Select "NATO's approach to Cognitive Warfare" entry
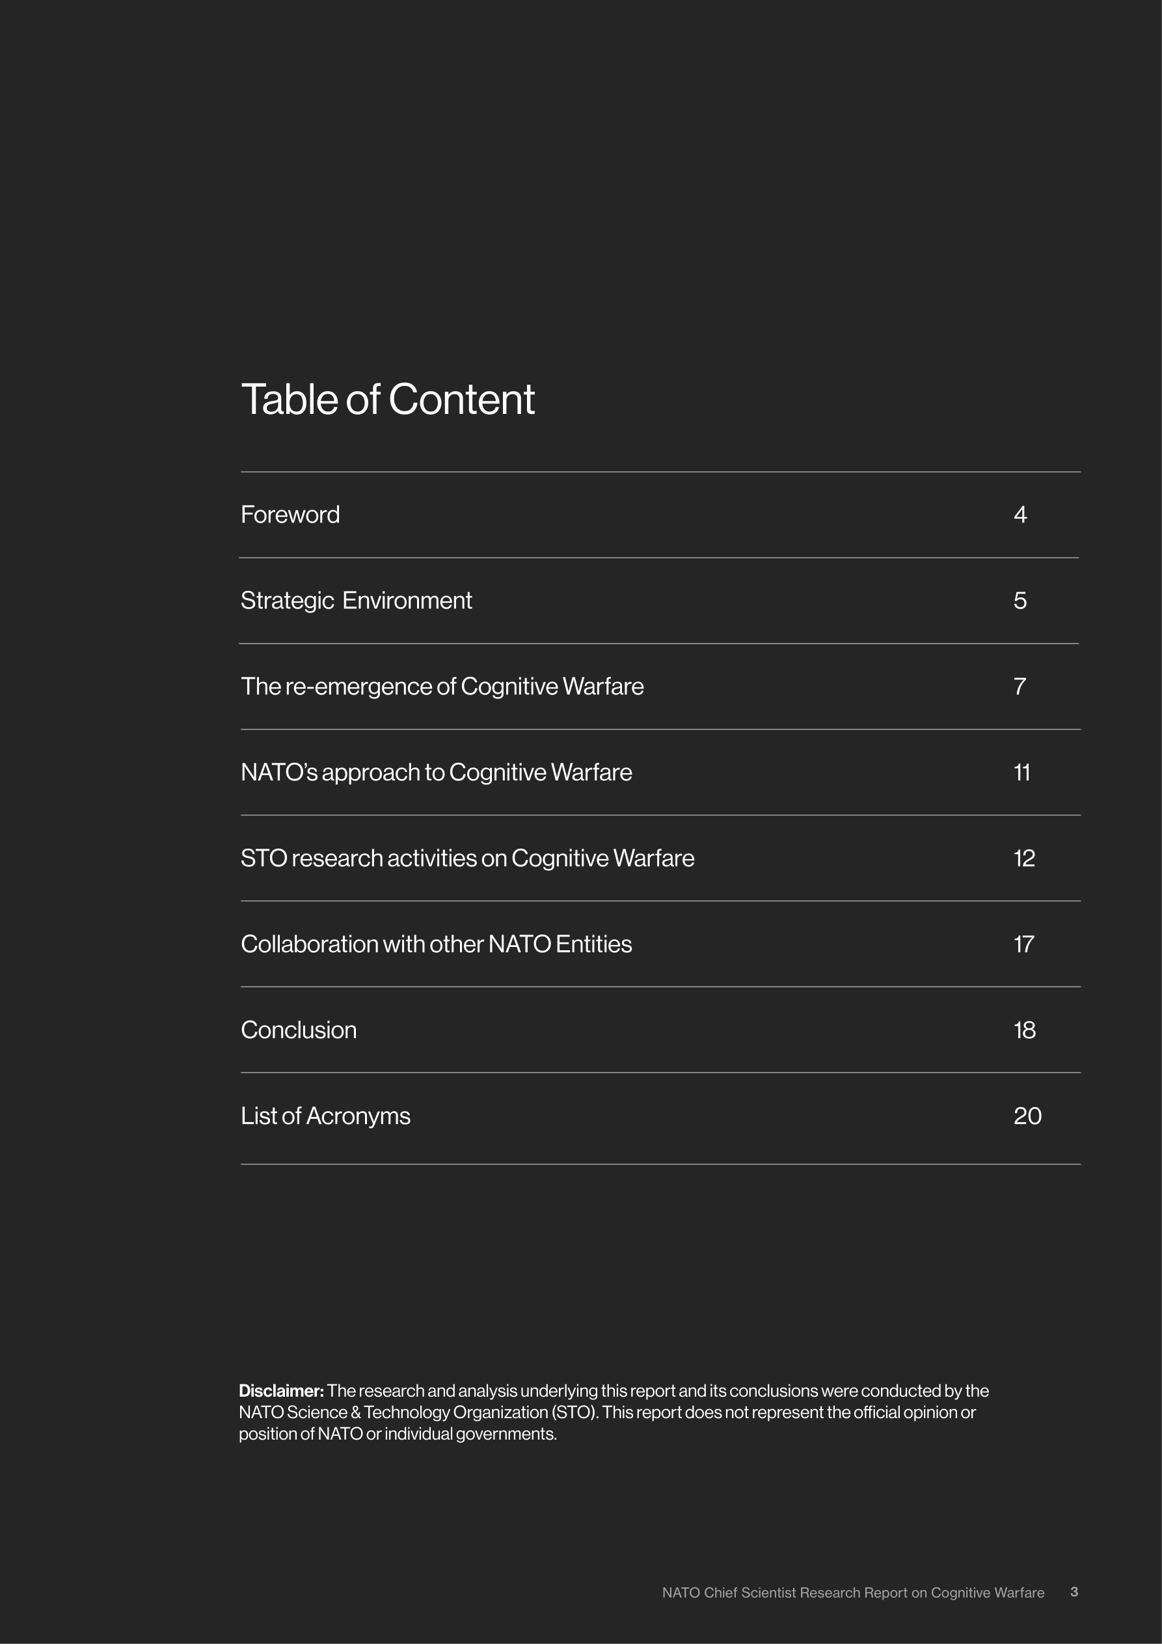 point(436,773)
